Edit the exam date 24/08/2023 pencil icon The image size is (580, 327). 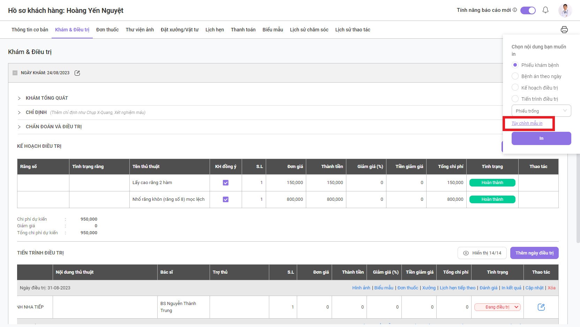tap(77, 73)
